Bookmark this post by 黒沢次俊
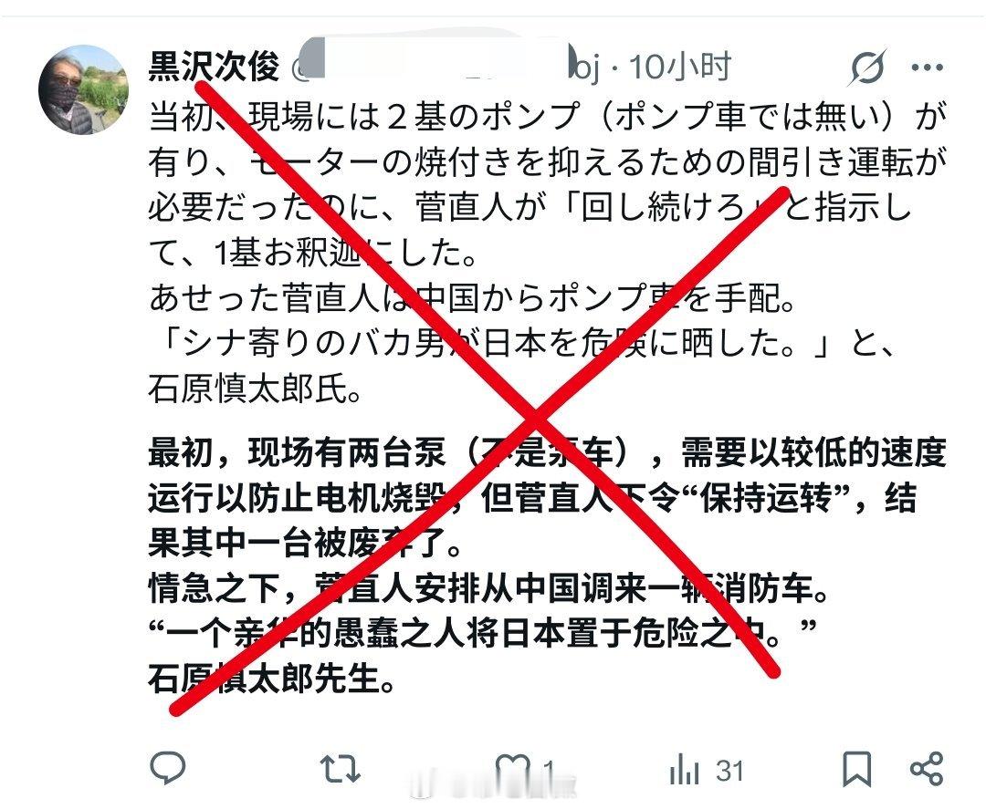Viewport: 986px width, 809px height. 856,768
